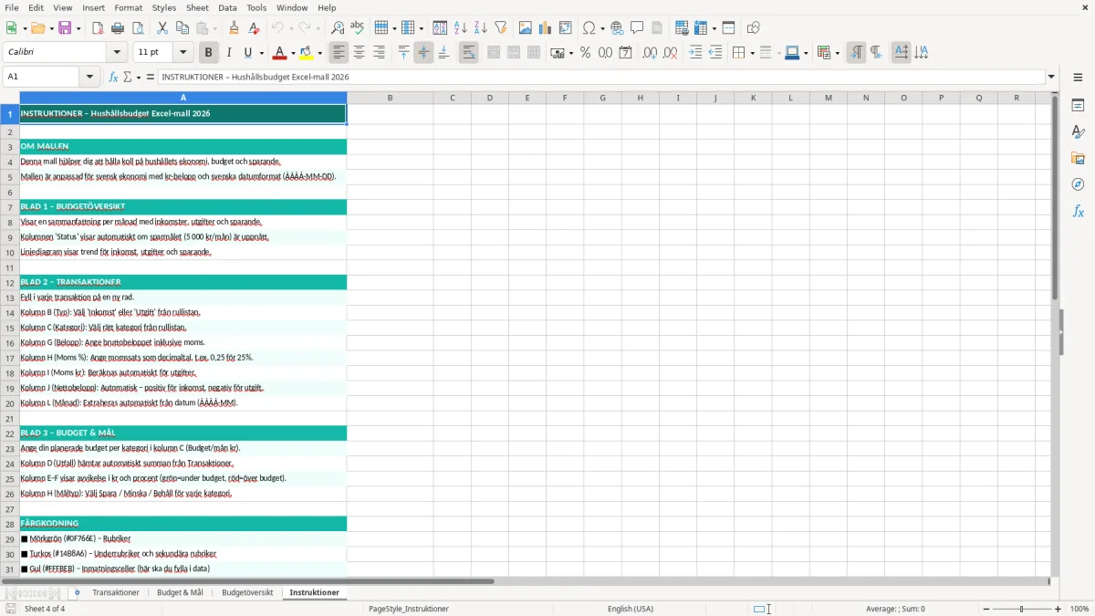Open the Data menu
Screen dimensions: 1095x616
tap(227, 7)
